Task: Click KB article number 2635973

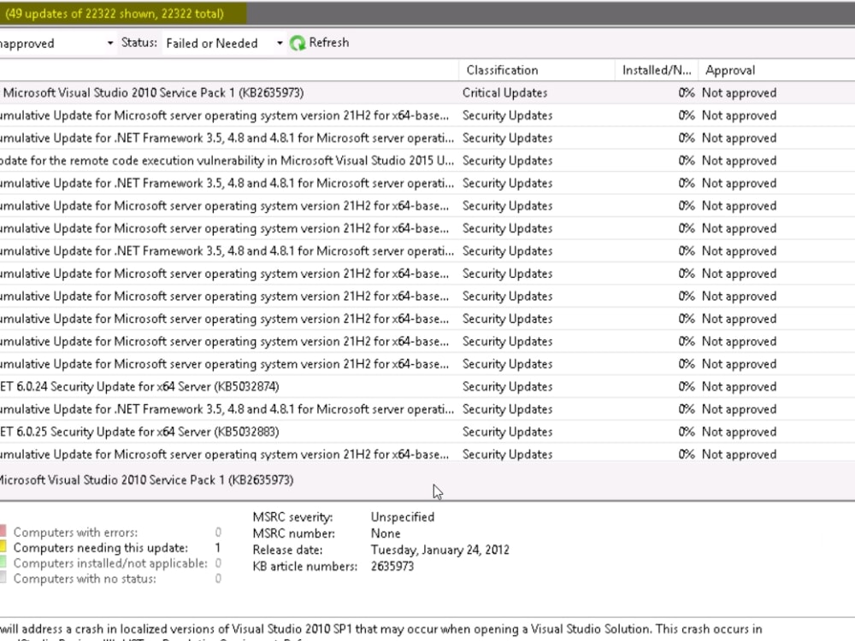Action: coord(392,566)
